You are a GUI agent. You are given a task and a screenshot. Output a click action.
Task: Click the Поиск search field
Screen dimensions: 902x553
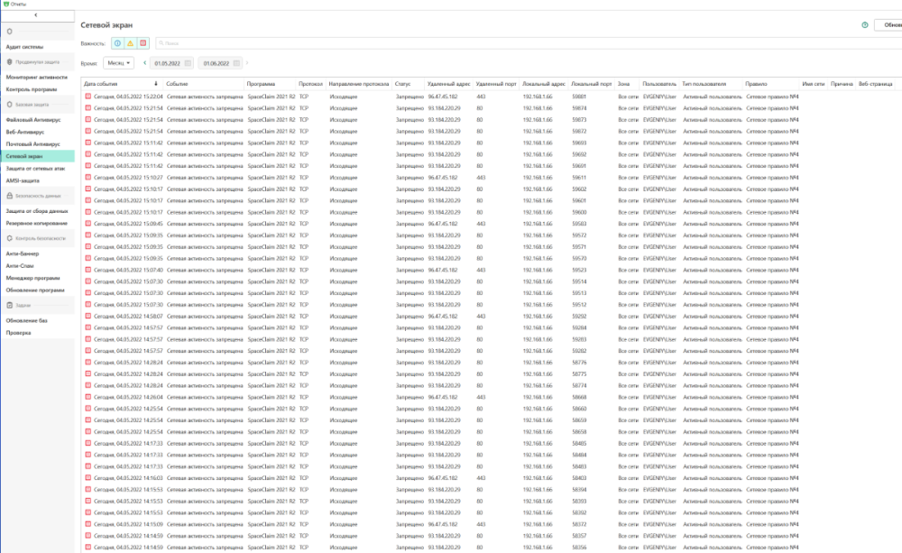[x=528, y=43]
